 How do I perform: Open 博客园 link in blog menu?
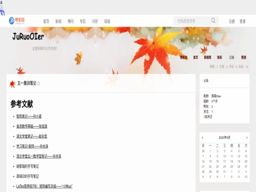[183, 57]
